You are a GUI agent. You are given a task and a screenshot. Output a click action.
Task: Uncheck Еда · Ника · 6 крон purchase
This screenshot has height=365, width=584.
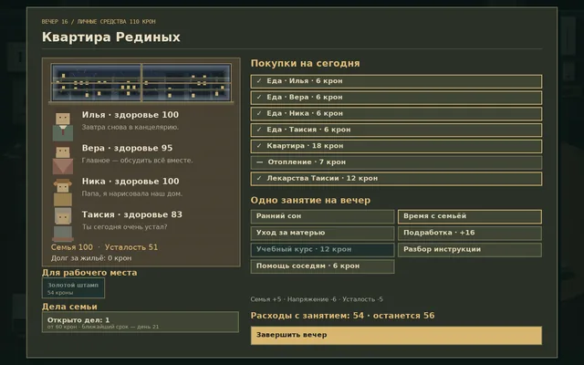(x=396, y=113)
